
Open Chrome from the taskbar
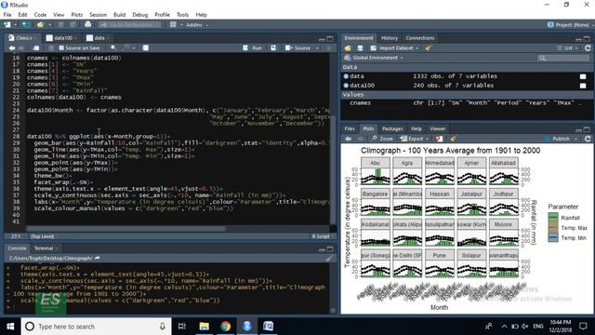coord(225,327)
